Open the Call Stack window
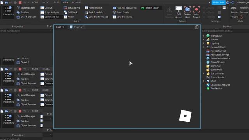 [x=70, y=12]
